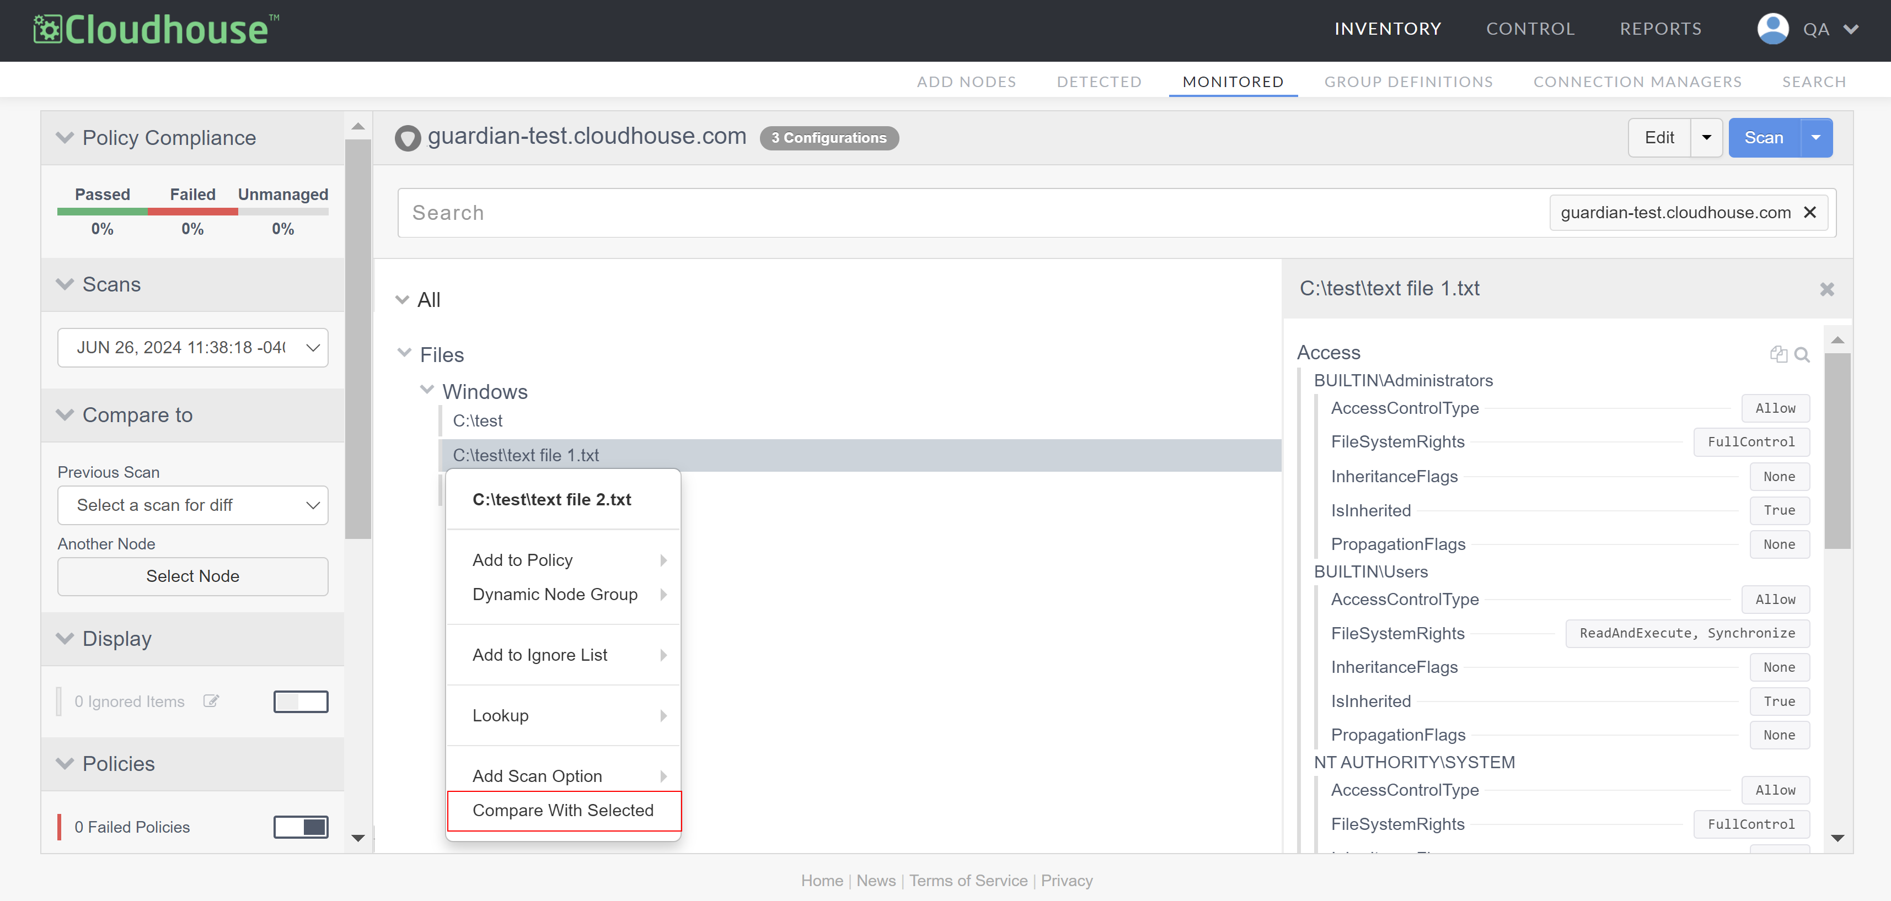Click the shield icon beside guardian-test.cloudhouse.com
Image resolution: width=1891 pixels, height=901 pixels.
pos(408,138)
